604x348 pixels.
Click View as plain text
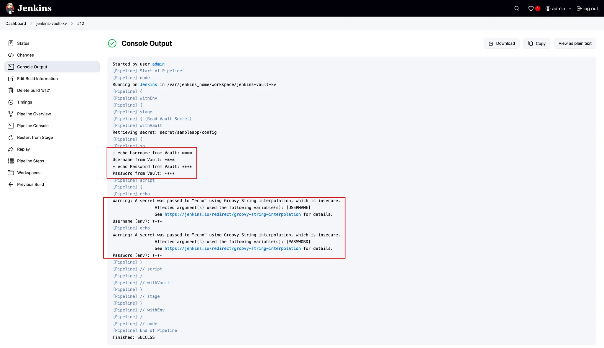(575, 43)
